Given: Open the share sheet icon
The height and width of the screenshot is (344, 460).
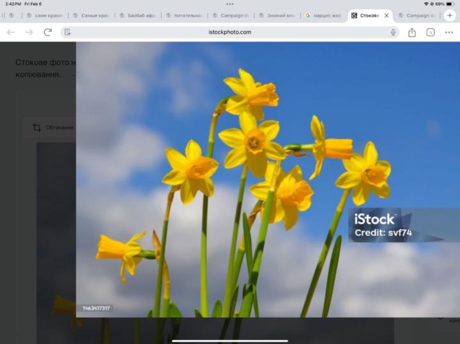Looking at the screenshot, I should (412, 33).
